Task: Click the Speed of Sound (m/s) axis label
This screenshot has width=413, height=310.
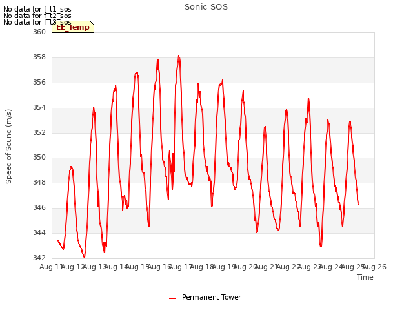Action: tap(8, 147)
